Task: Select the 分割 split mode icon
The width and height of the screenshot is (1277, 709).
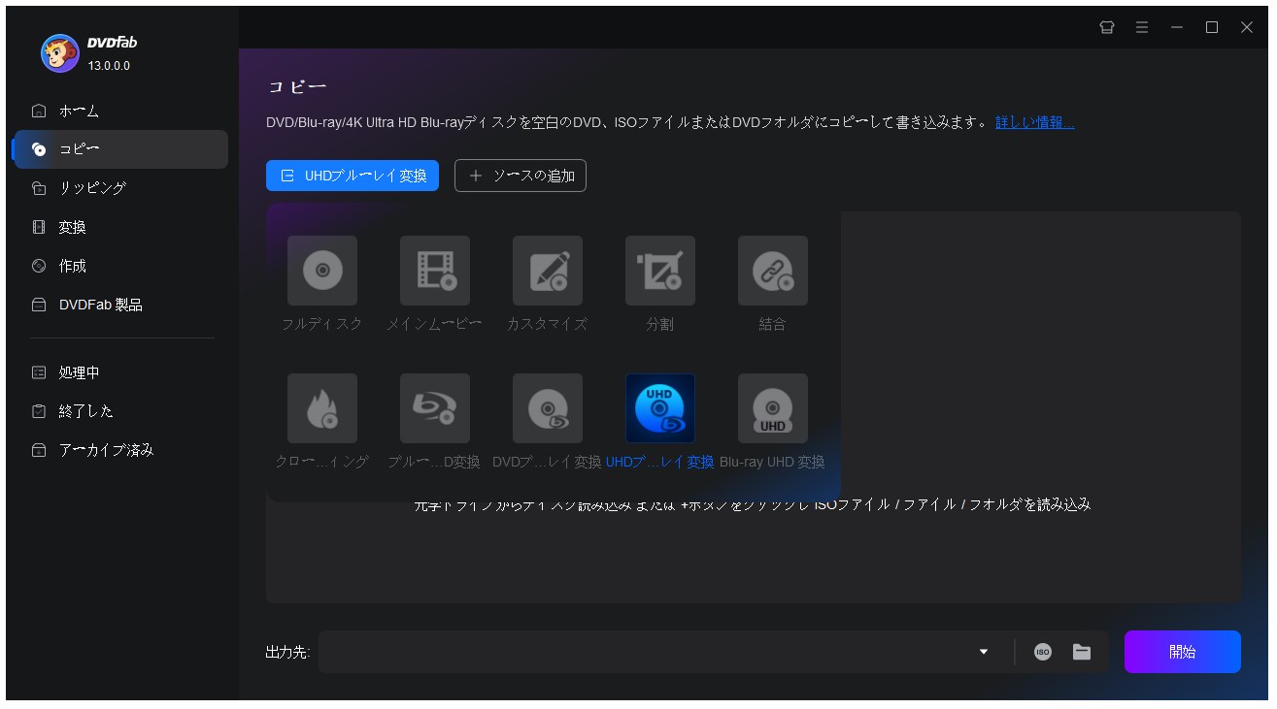Action: pyautogui.click(x=660, y=271)
